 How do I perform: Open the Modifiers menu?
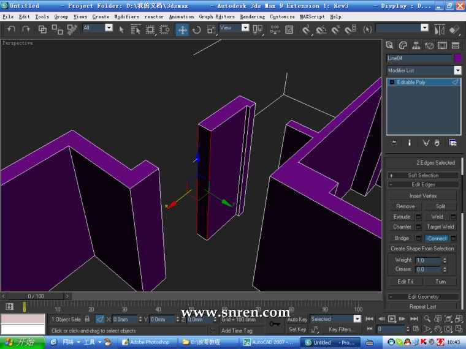pyautogui.click(x=126, y=17)
